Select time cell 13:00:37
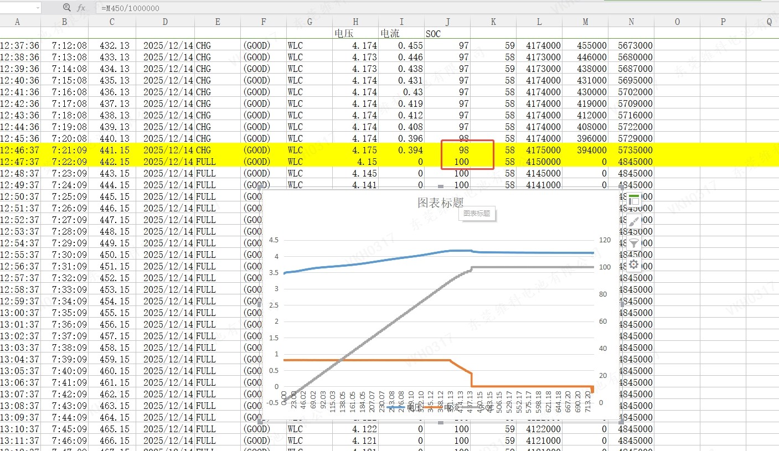This screenshot has height=451, width=779. [x=20, y=313]
